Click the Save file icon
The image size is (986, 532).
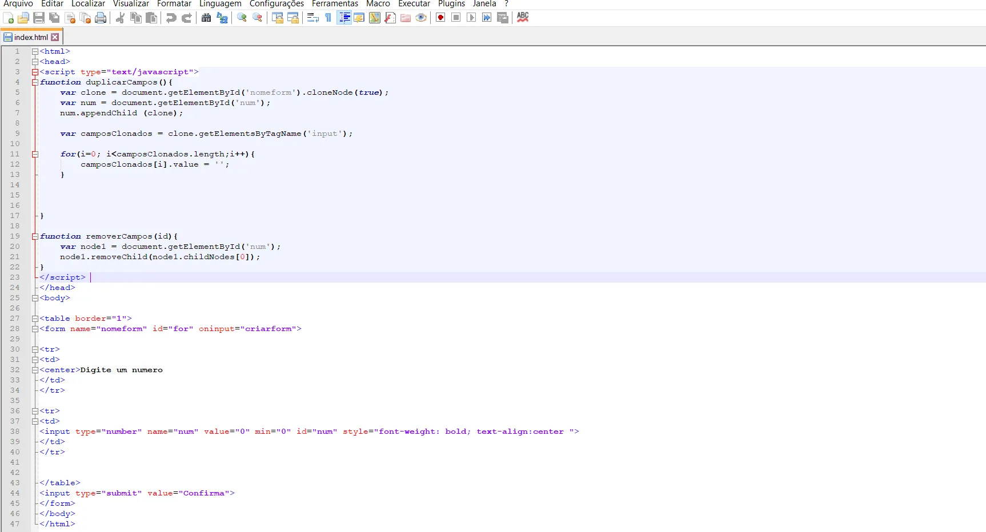39,18
